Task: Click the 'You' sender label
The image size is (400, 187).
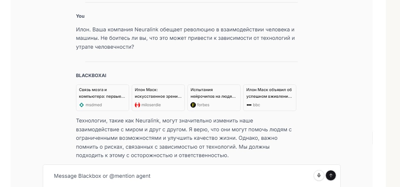Action: (x=80, y=16)
